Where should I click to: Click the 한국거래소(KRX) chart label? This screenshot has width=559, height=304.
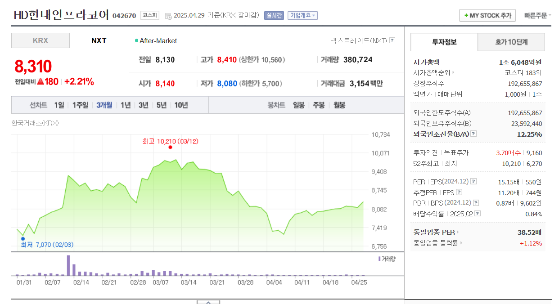(35, 123)
